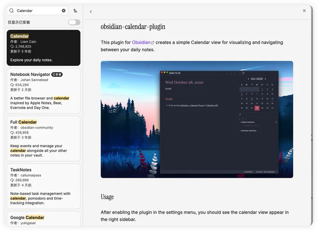Click author name Johan Sanneblad
Screen dimensions: 318x231
click(x=34, y=80)
